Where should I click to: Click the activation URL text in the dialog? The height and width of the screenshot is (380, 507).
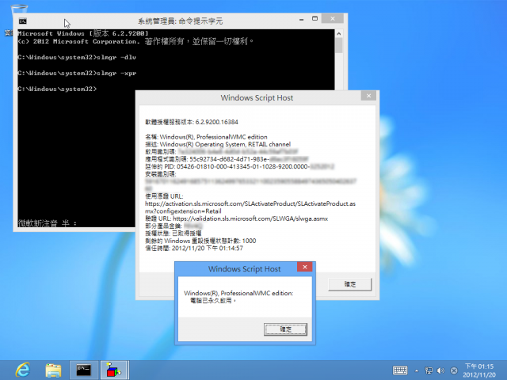[250, 207]
